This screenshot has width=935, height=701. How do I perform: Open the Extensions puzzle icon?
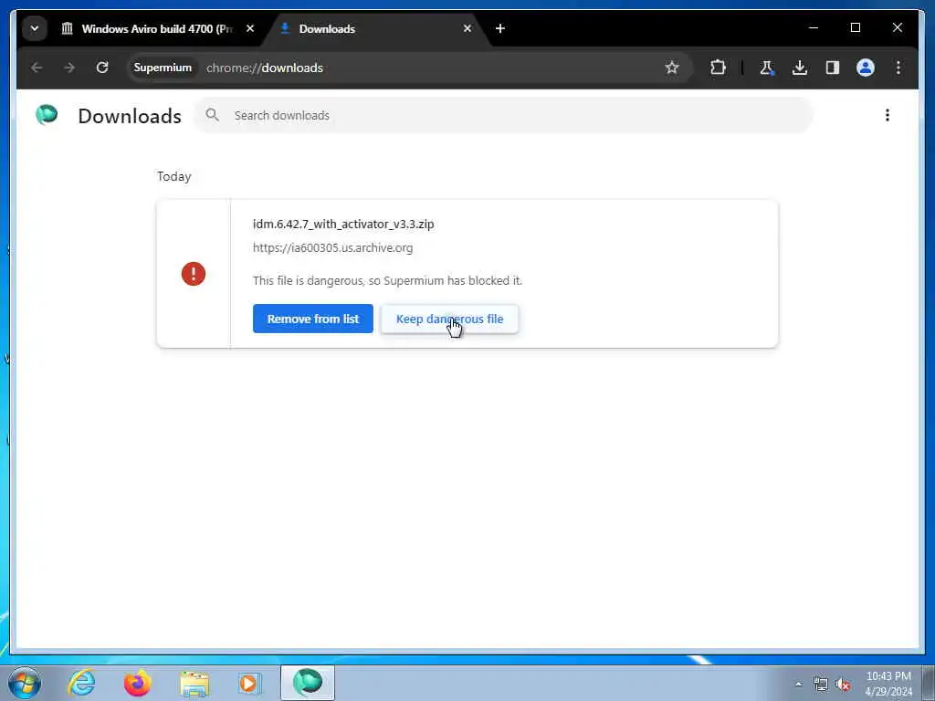coord(718,68)
